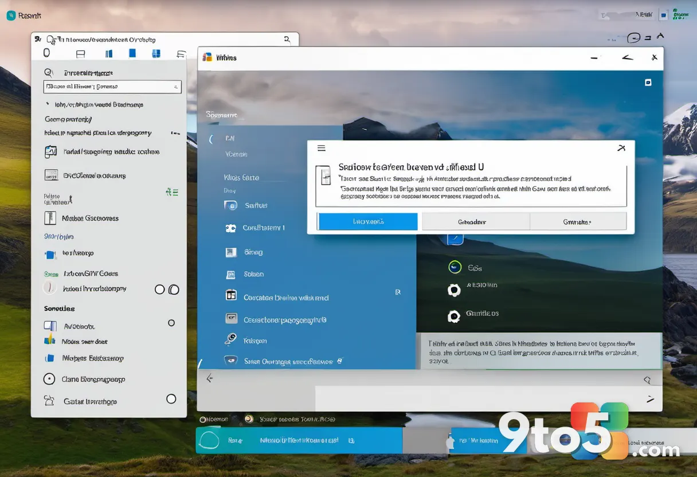Tick the blue checkbox below the dialog

(x=455, y=239)
